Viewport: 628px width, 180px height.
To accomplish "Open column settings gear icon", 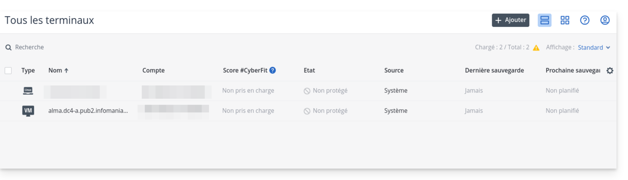I will tap(610, 70).
